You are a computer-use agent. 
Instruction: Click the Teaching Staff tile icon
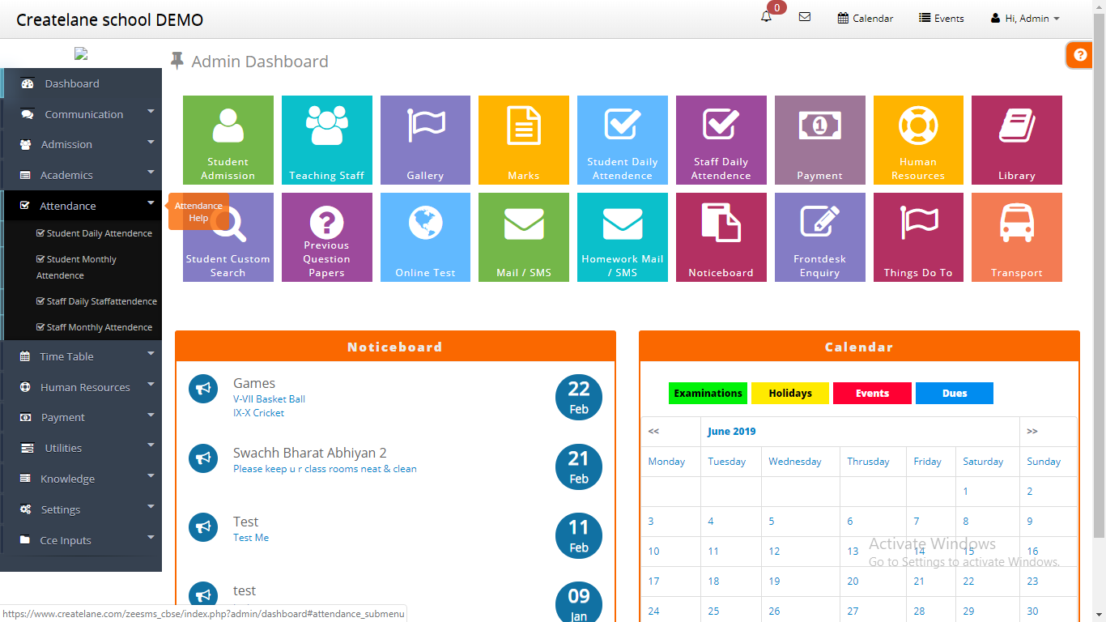pyautogui.click(x=326, y=128)
